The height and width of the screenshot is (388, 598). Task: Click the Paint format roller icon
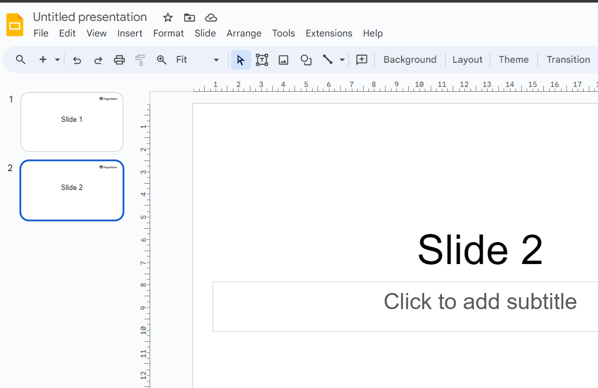click(x=141, y=60)
